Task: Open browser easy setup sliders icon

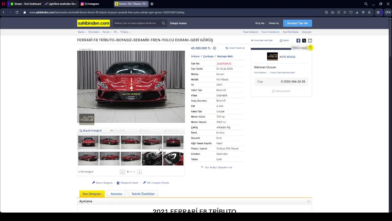Action: pos(363,12)
